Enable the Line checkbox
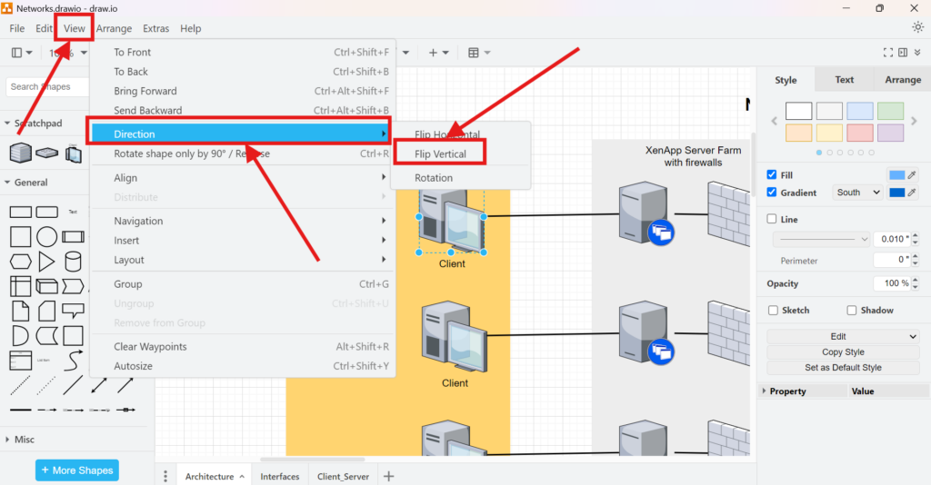This screenshot has height=485, width=931. coord(771,219)
